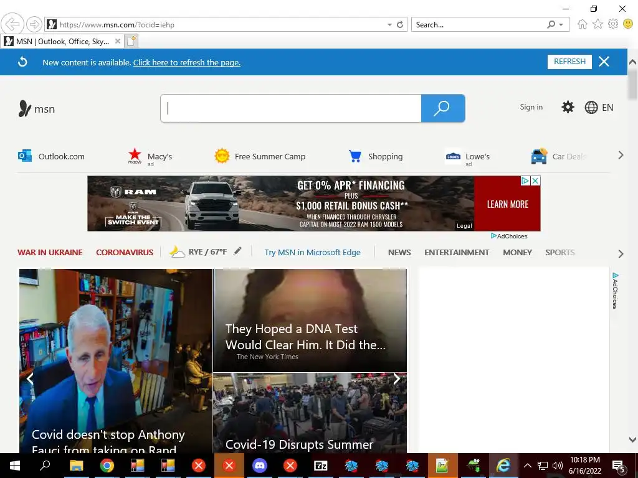
Task: Open the Shopping cart quick link
Action: (x=376, y=156)
